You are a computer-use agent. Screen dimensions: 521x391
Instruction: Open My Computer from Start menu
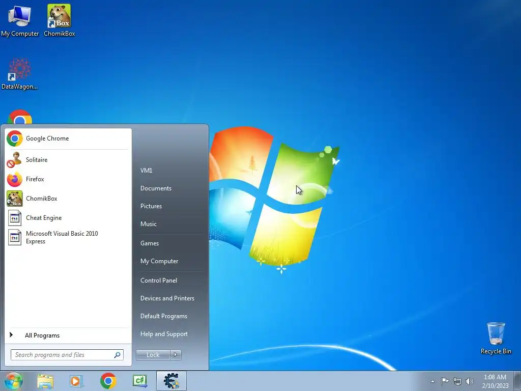159,261
